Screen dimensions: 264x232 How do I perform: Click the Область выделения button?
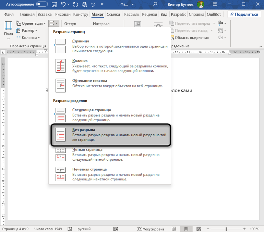(190, 38)
